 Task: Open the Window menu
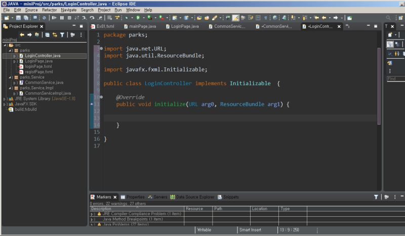click(x=133, y=10)
